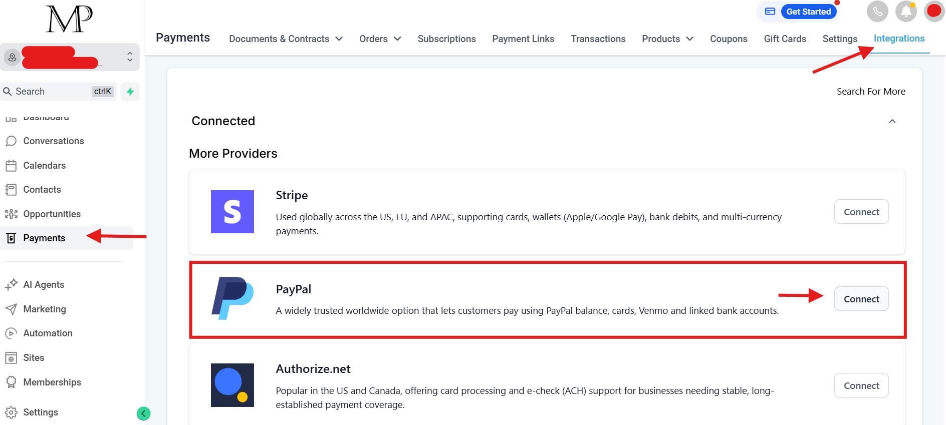Open the red user avatar menu

(934, 11)
